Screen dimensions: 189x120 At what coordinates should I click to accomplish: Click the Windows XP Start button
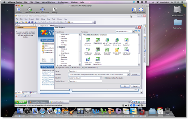pyautogui.click(x=21, y=102)
